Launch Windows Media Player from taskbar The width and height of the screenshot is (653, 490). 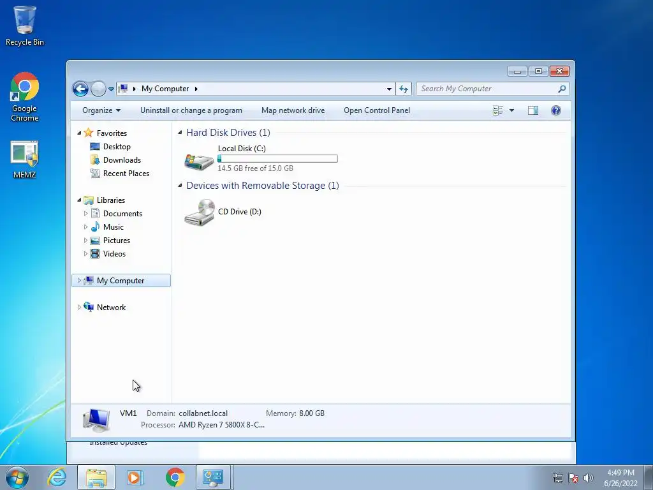click(x=135, y=477)
